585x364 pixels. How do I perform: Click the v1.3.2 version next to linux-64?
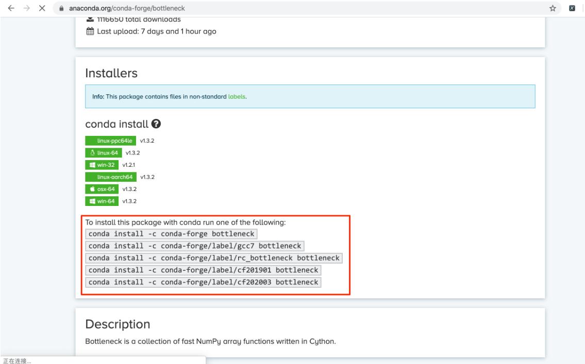click(133, 153)
